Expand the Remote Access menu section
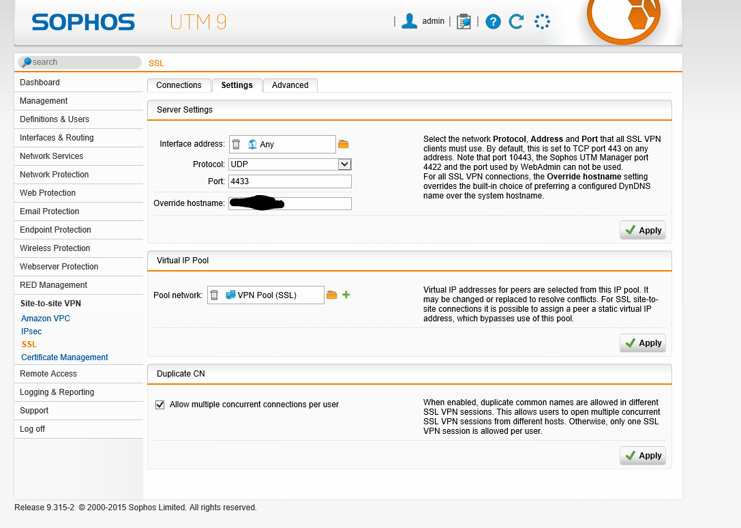The height and width of the screenshot is (528, 741). [48, 374]
